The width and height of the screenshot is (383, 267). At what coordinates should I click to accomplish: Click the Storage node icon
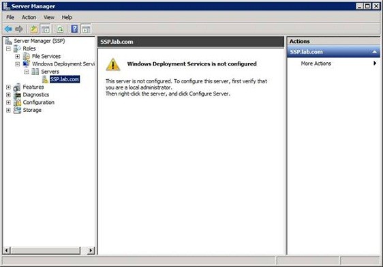(17, 110)
